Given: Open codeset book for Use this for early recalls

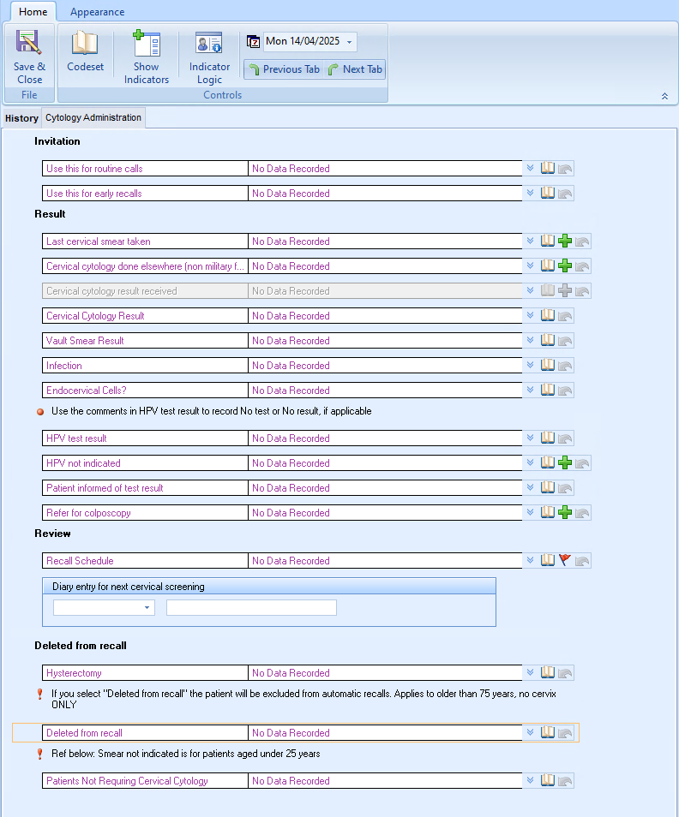Looking at the screenshot, I should point(548,194).
